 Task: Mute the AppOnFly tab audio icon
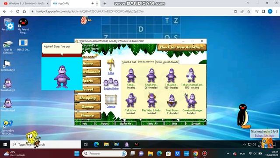(92, 4)
